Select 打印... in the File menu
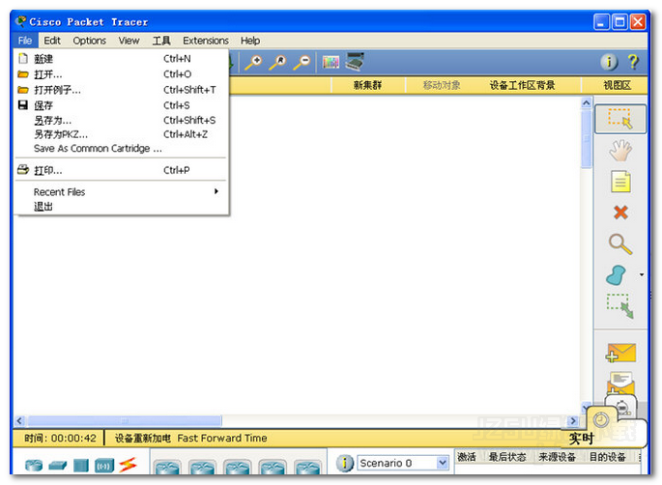Image resolution: width=662 pixels, height=485 pixels. click(x=122, y=170)
